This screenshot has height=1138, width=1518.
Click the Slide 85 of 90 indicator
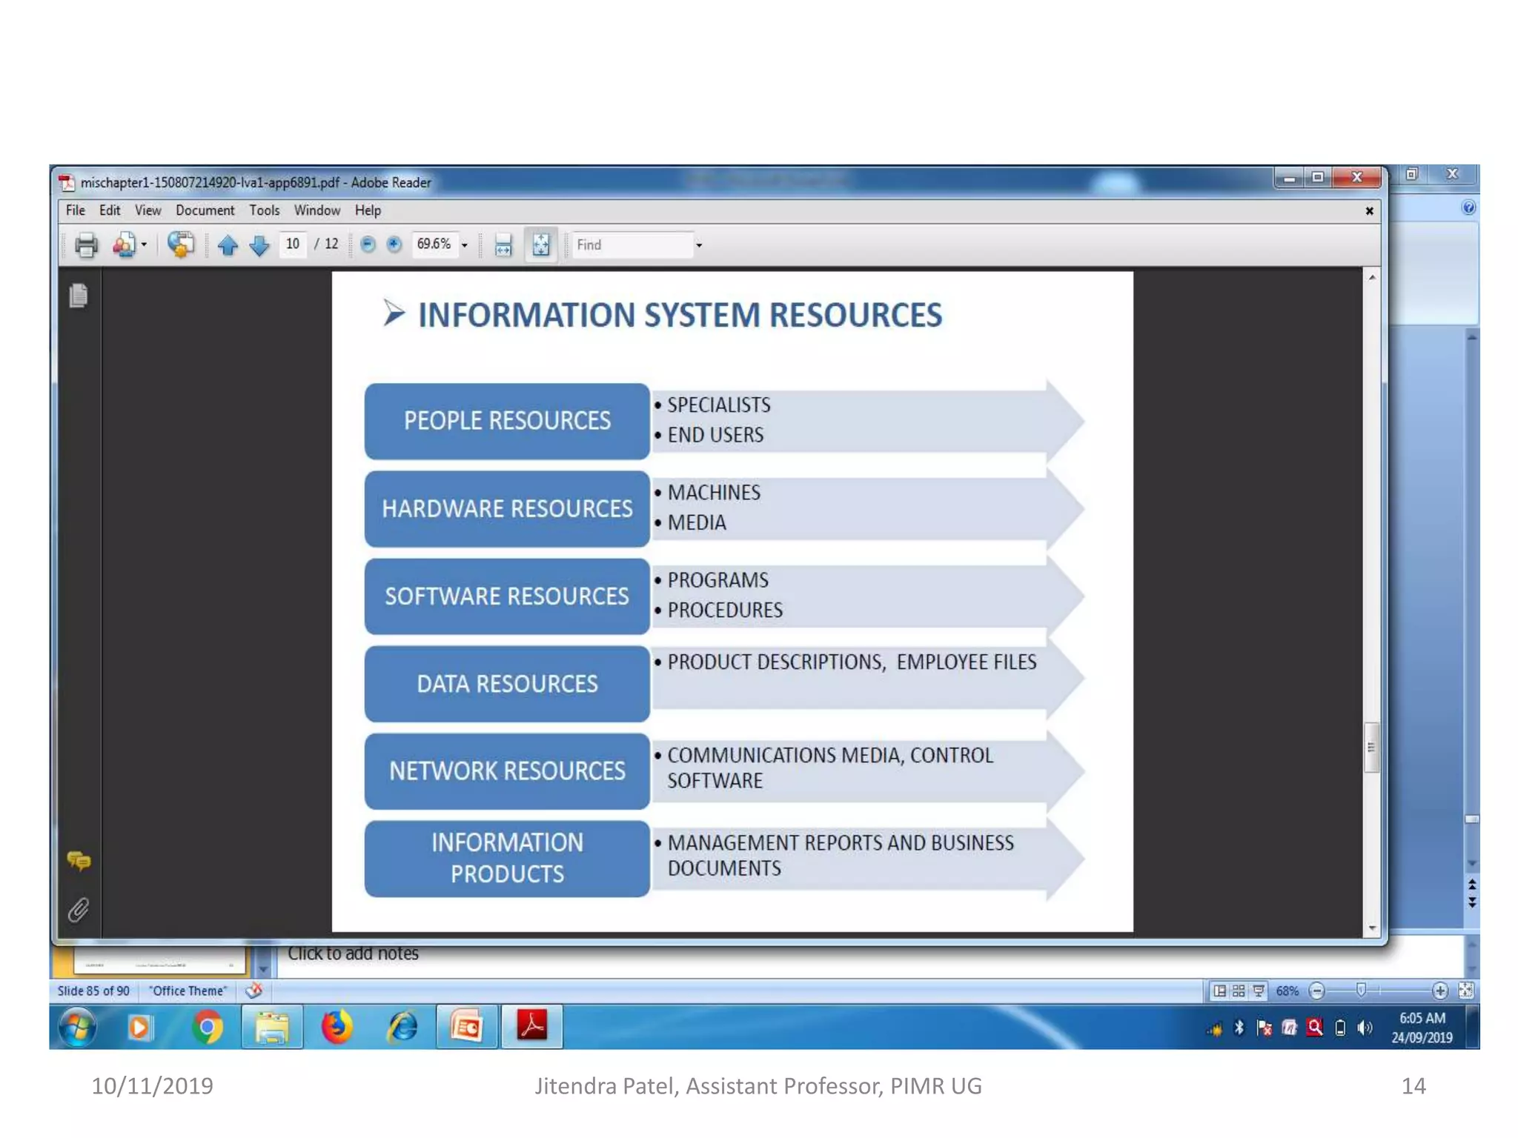(93, 991)
